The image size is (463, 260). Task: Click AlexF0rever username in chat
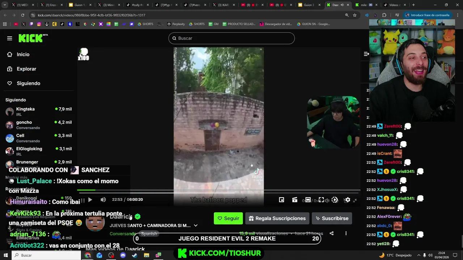coord(389,217)
